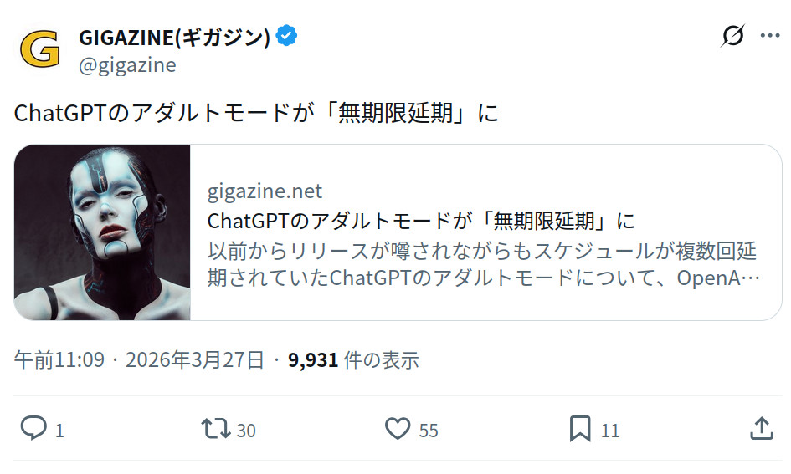Bookmark the post with the bookmark icon
This screenshot has height=474, width=791.
click(x=580, y=429)
